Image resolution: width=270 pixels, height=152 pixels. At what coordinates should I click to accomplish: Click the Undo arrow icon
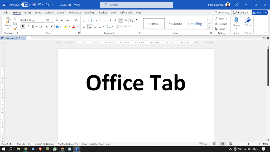click(x=40, y=5)
